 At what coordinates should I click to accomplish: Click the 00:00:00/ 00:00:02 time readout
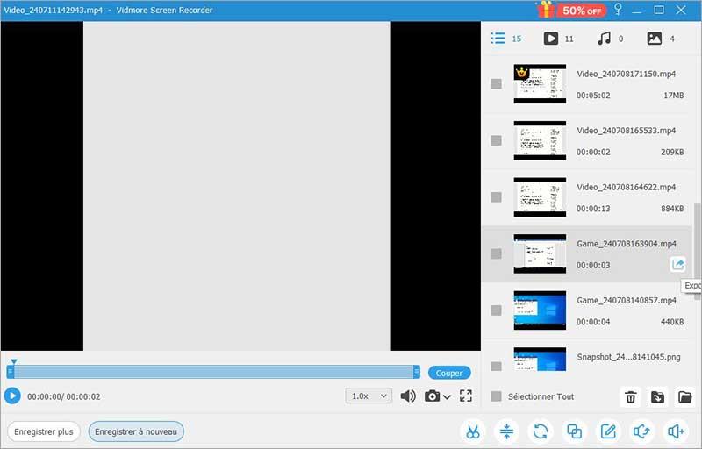tap(63, 396)
